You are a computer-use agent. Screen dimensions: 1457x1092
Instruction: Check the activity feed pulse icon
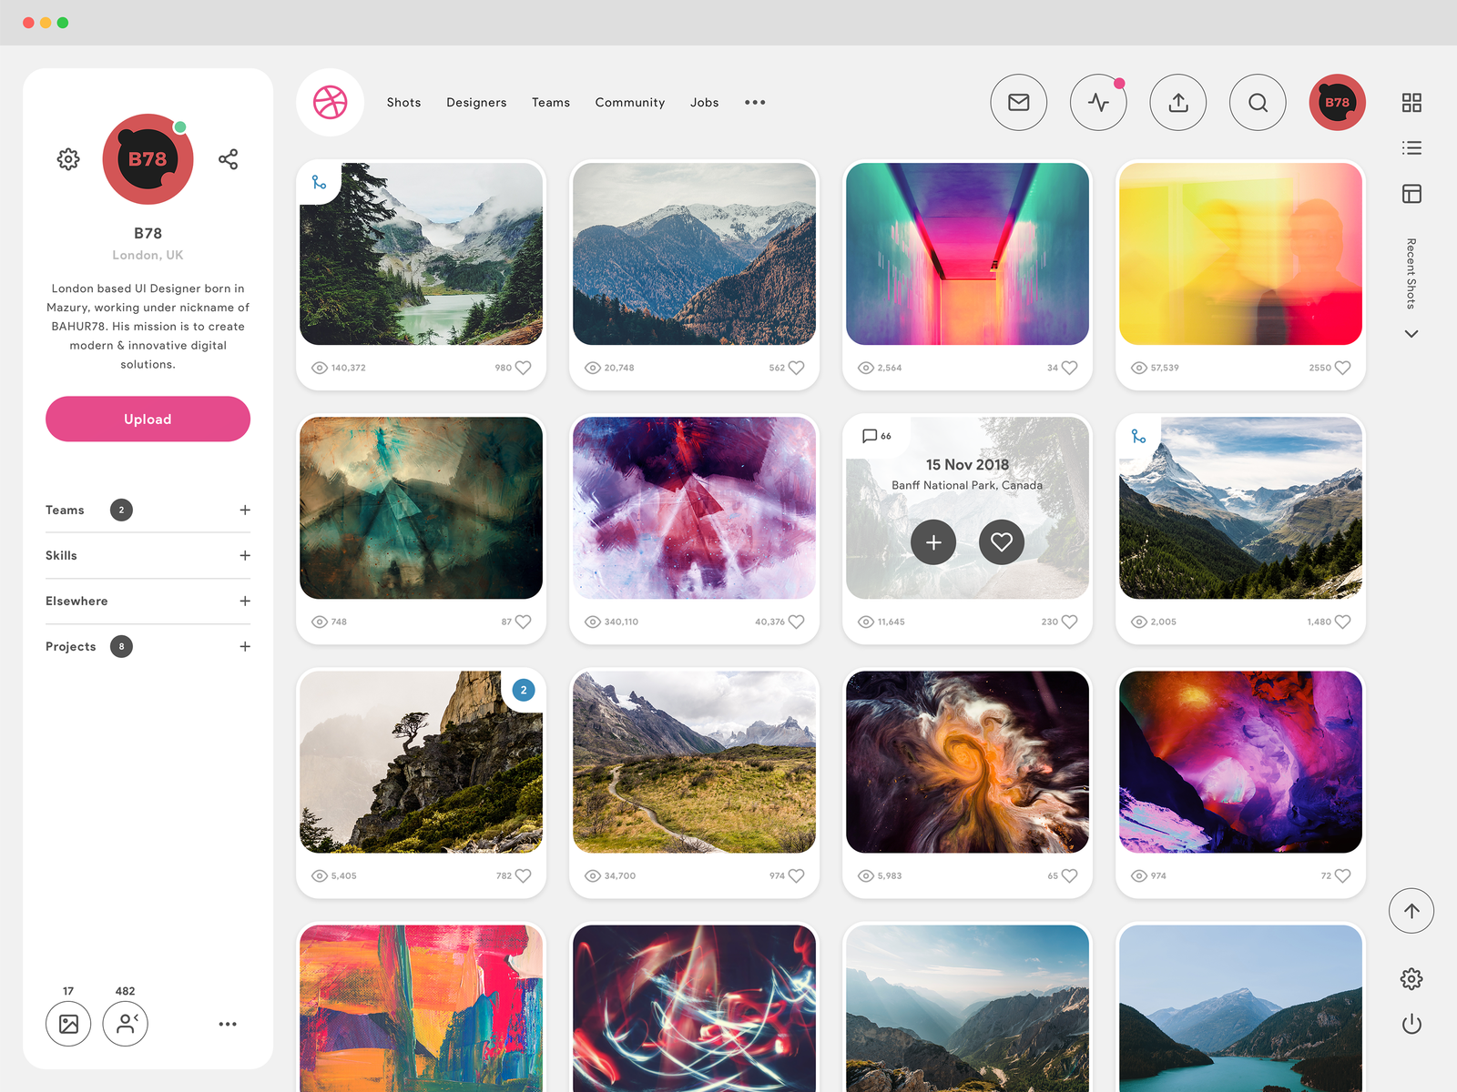[1098, 102]
